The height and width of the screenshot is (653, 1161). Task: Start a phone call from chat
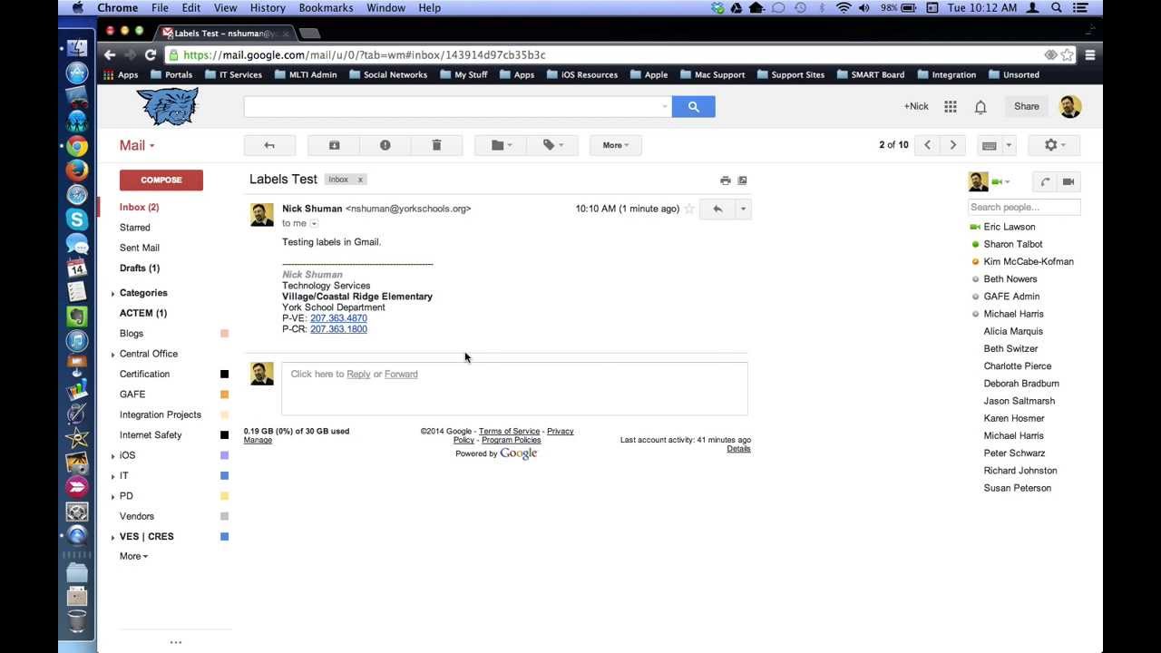pyautogui.click(x=1045, y=181)
